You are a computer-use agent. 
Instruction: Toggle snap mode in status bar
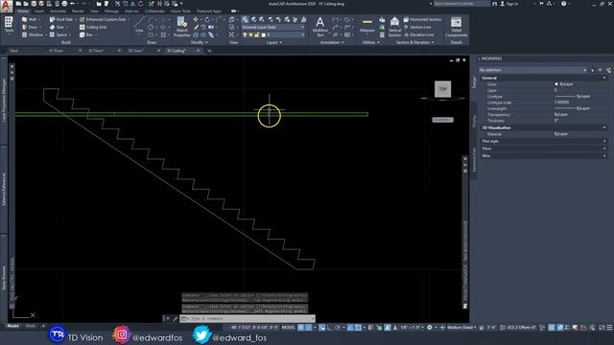click(309, 328)
